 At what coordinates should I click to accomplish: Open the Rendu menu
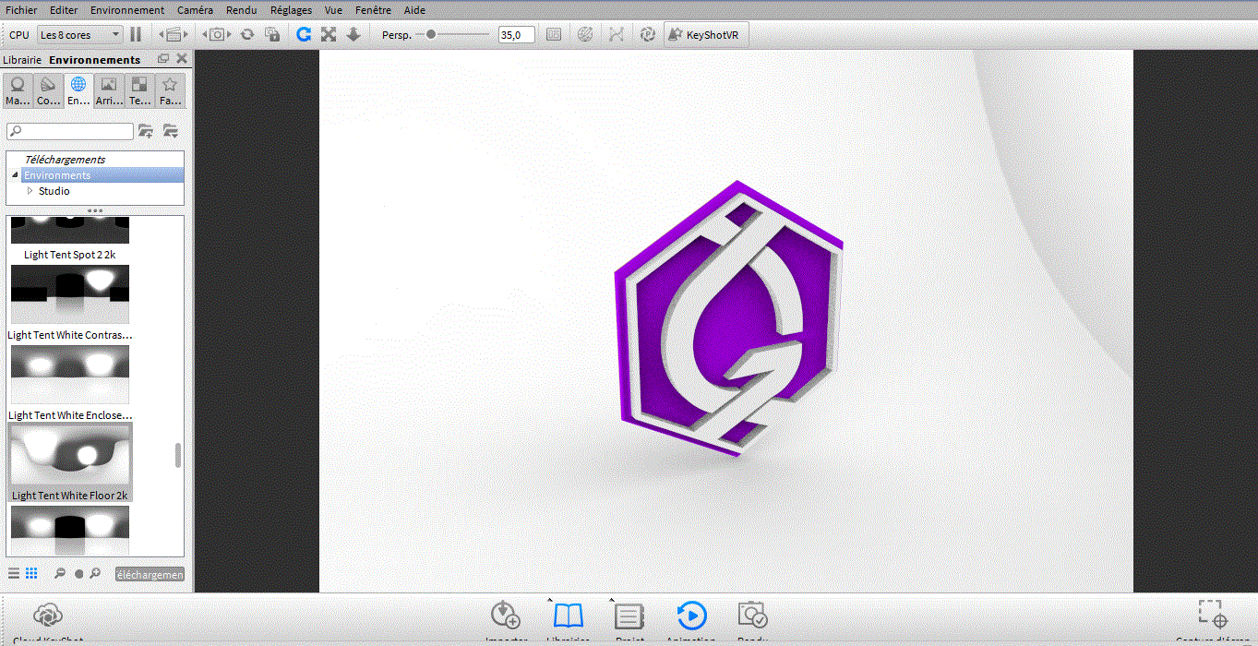pyautogui.click(x=242, y=10)
